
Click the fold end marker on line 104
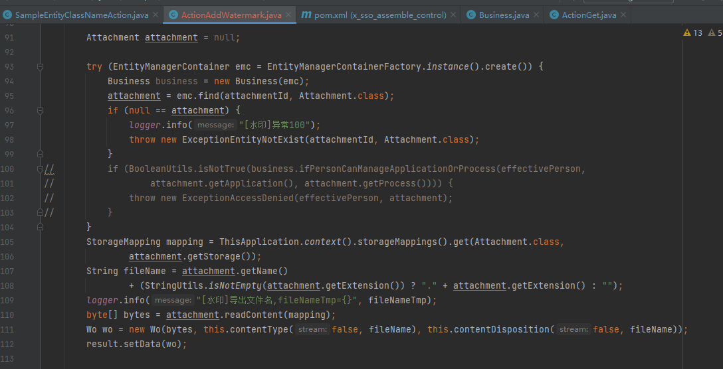41,227
